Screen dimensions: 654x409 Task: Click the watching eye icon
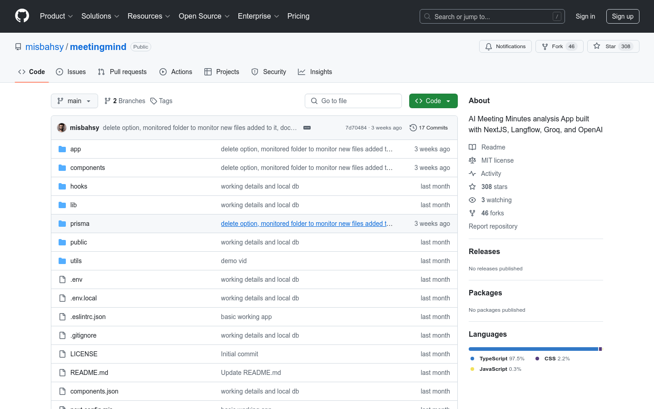tap(472, 200)
